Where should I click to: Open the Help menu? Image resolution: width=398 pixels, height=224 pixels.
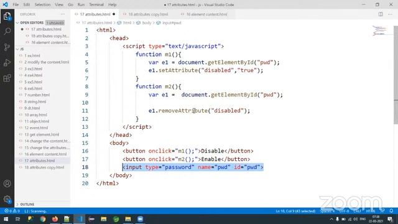coord(112,4)
